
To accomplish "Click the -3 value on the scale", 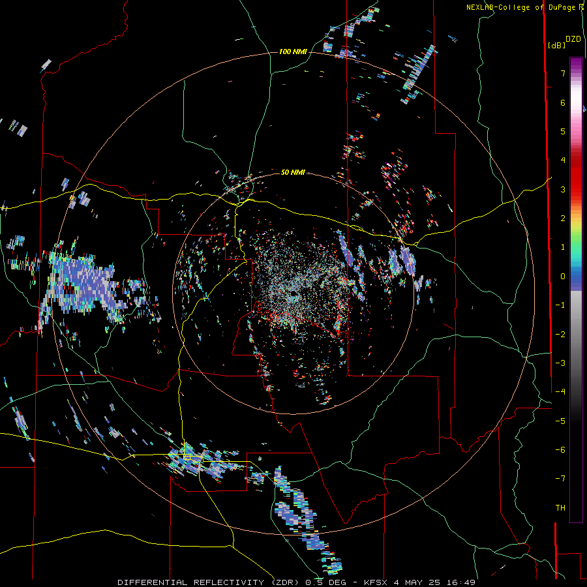I will [x=560, y=363].
